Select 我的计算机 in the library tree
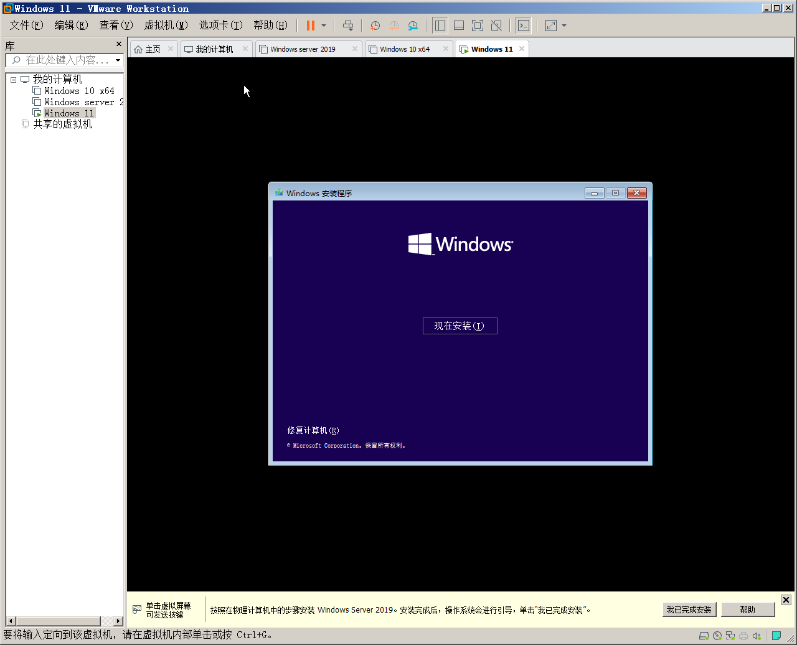This screenshot has width=797, height=645. pyautogui.click(x=57, y=79)
